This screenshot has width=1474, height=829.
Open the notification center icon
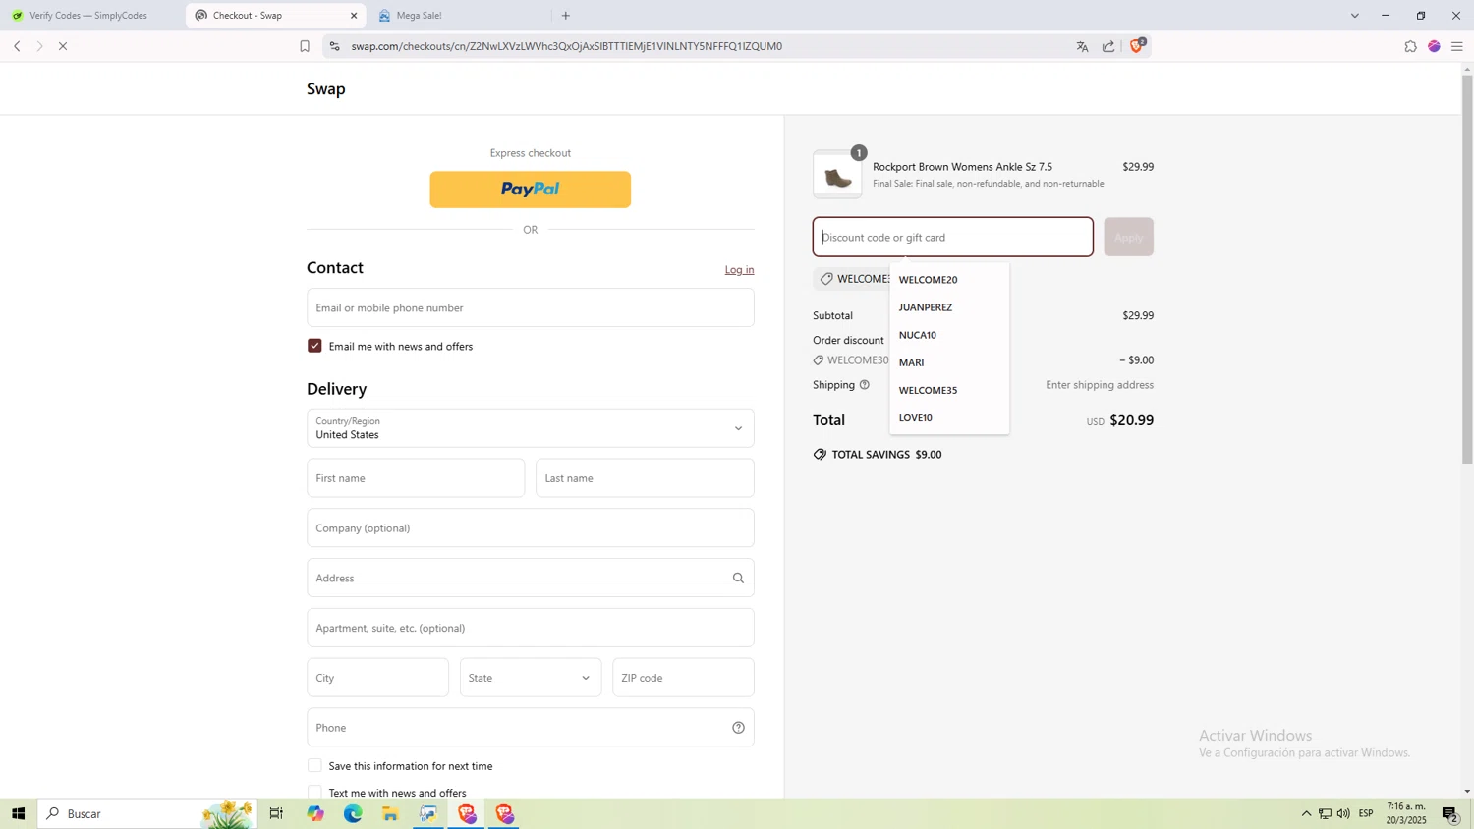[x=1450, y=813]
